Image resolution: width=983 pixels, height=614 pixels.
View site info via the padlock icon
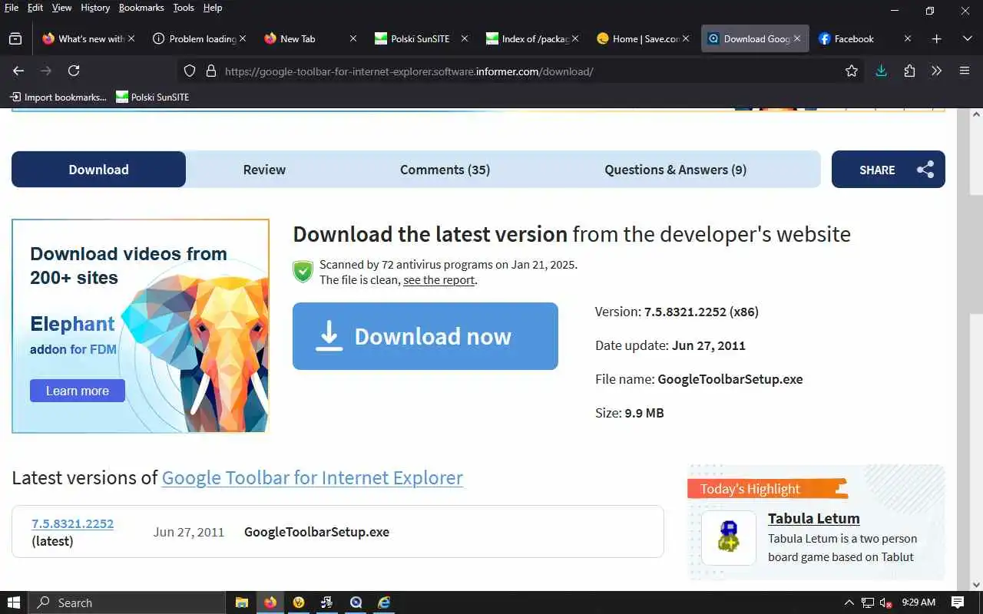211,71
